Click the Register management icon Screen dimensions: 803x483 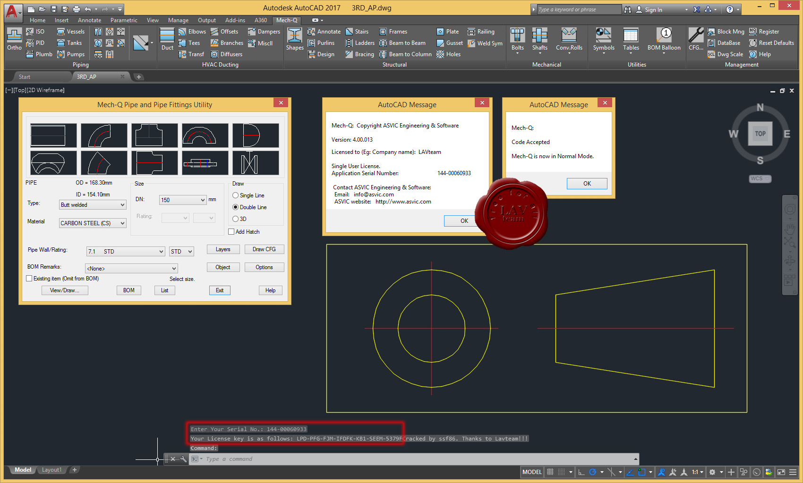(753, 32)
